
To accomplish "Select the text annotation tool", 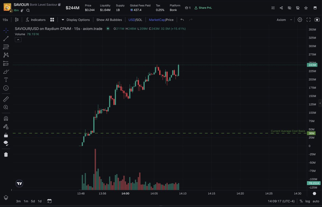I will pyautogui.click(x=6, y=80).
